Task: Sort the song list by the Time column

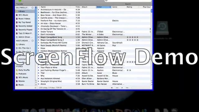Action: (78, 7)
